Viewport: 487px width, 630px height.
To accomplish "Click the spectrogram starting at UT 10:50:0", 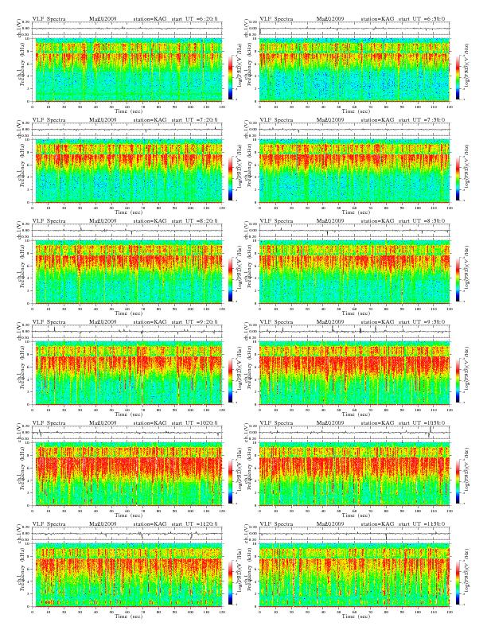I will 354,474.
